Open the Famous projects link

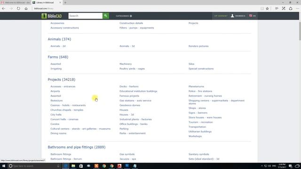click(x=129, y=96)
